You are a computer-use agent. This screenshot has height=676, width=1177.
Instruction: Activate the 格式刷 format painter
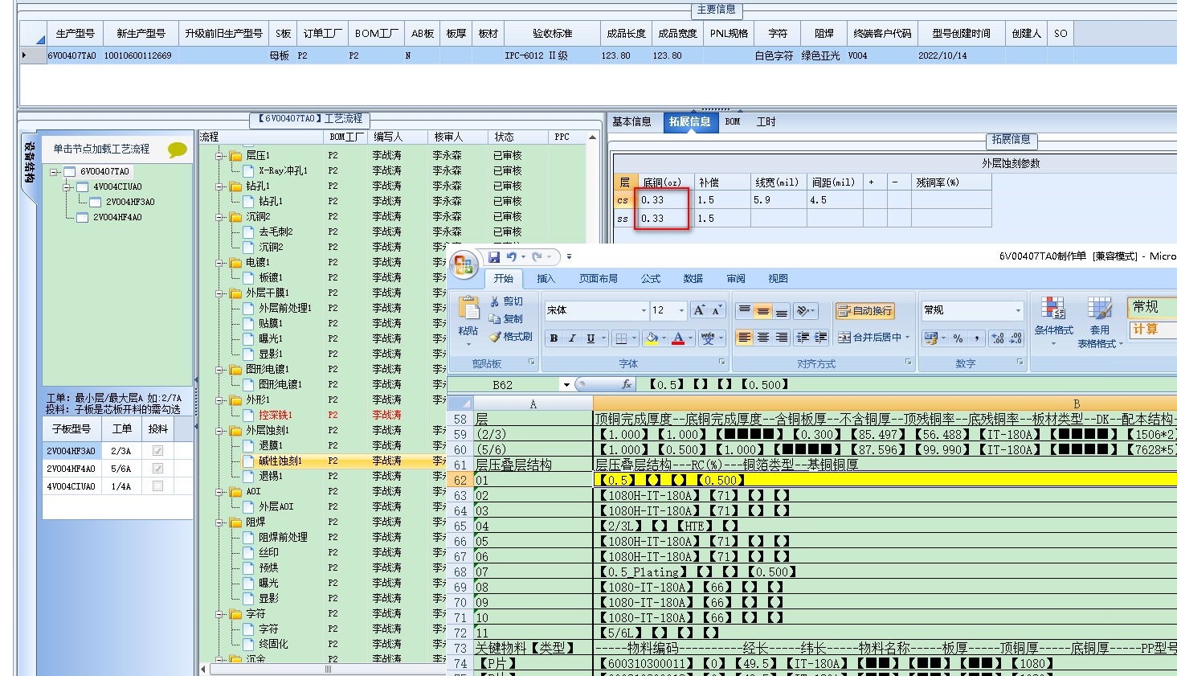(510, 337)
